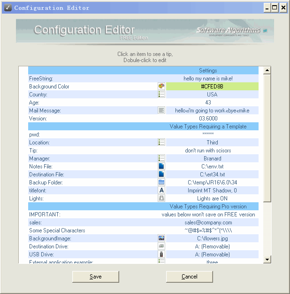
Task: Select the pwd row label
Action: point(34,135)
